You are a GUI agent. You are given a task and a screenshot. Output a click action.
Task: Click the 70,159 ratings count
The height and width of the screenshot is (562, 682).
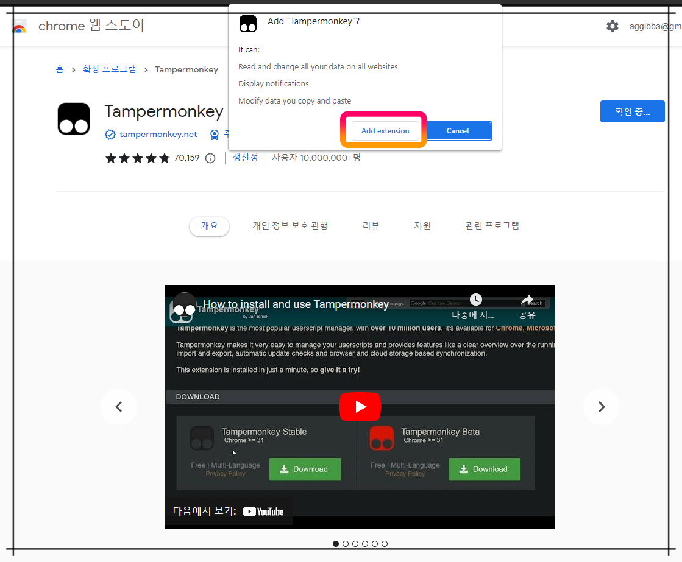[x=186, y=158]
